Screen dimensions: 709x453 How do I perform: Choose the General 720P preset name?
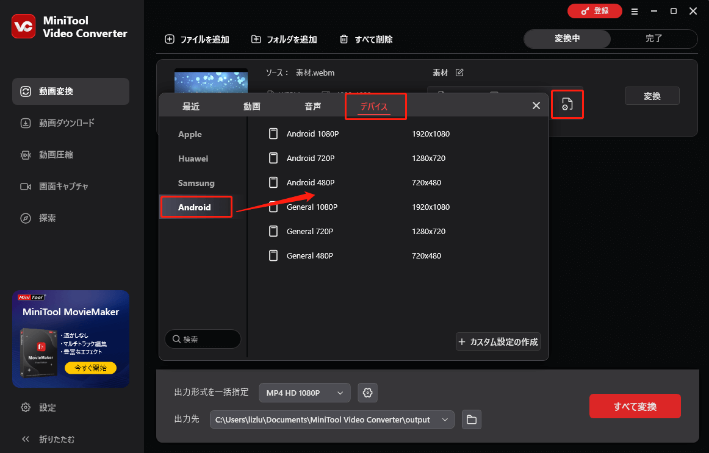[310, 231]
